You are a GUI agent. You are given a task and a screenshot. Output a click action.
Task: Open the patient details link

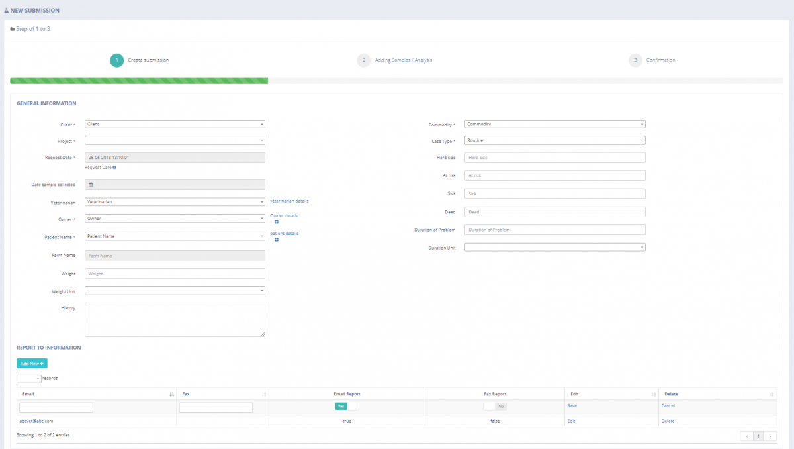pos(285,234)
